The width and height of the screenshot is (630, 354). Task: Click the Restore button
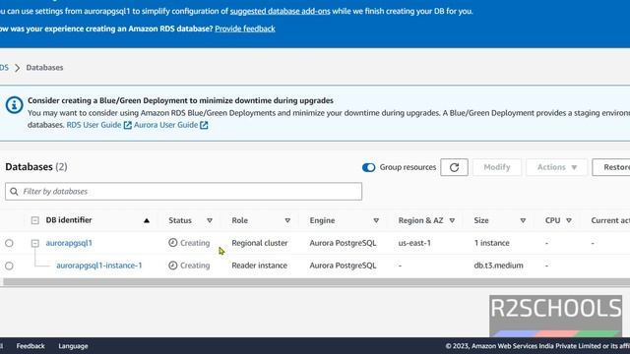(x=611, y=167)
